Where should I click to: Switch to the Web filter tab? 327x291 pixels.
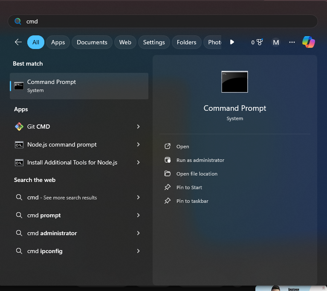[125, 42]
